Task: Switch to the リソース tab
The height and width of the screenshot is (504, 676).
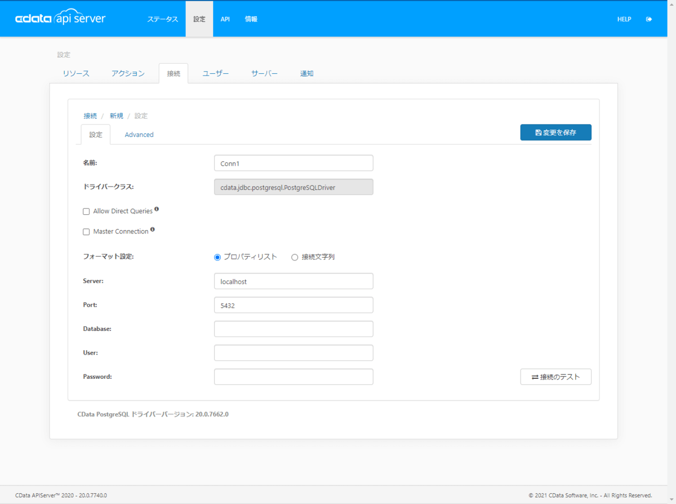Action: pos(76,74)
